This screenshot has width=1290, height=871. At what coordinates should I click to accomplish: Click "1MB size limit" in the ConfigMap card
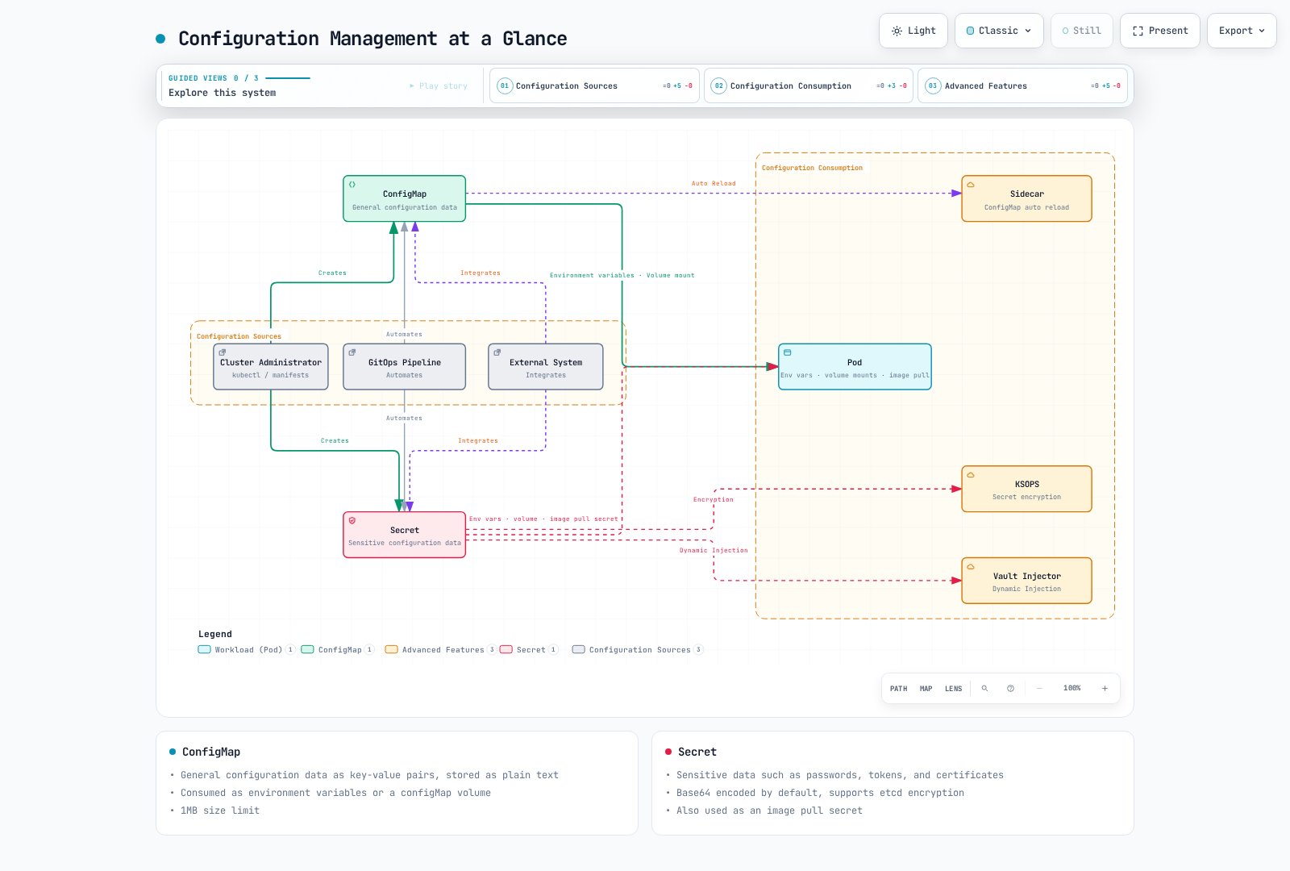[x=220, y=811]
